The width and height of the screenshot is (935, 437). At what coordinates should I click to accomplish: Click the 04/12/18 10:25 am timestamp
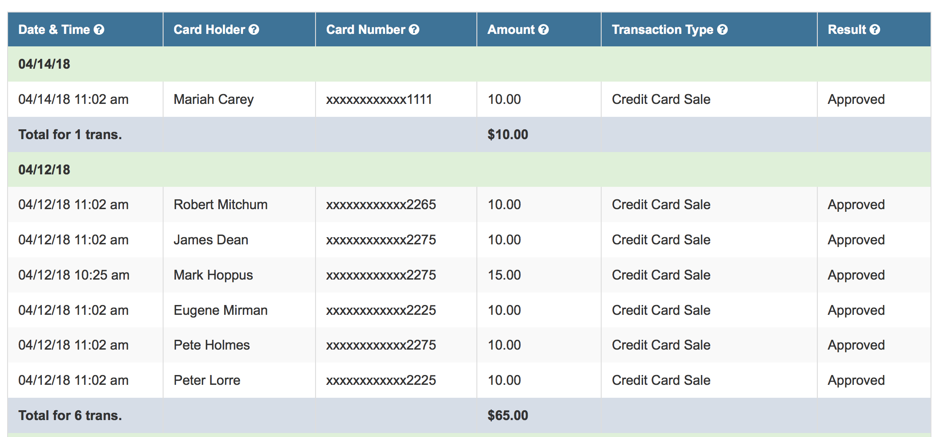[x=74, y=275]
